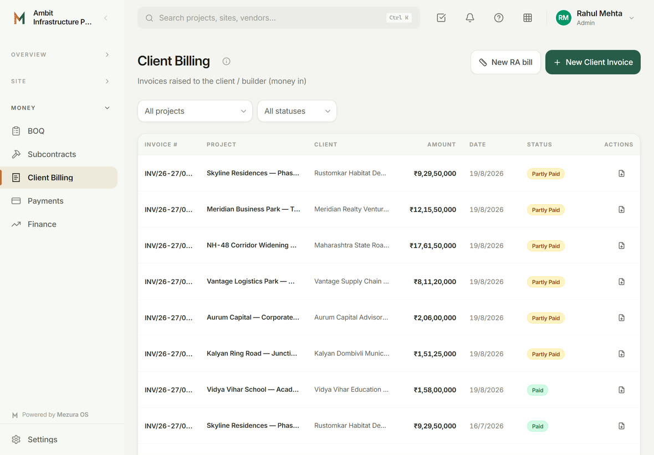This screenshot has height=455, width=654.
Task: Click the Client column header
Action: click(326, 144)
